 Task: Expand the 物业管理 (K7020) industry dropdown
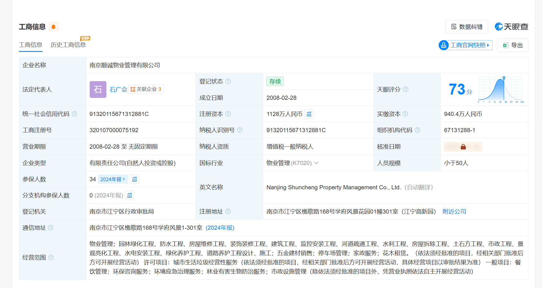tap(316, 163)
